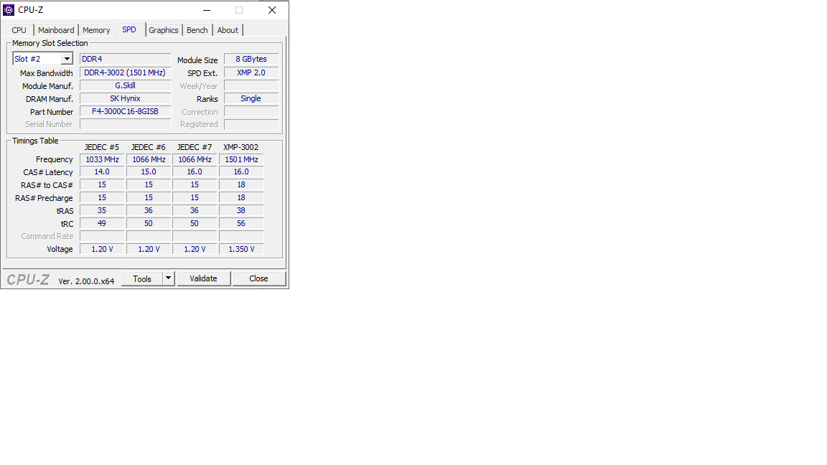This screenshot has height=465, width=827.
Task: Open the Memory tab
Action: (x=96, y=30)
